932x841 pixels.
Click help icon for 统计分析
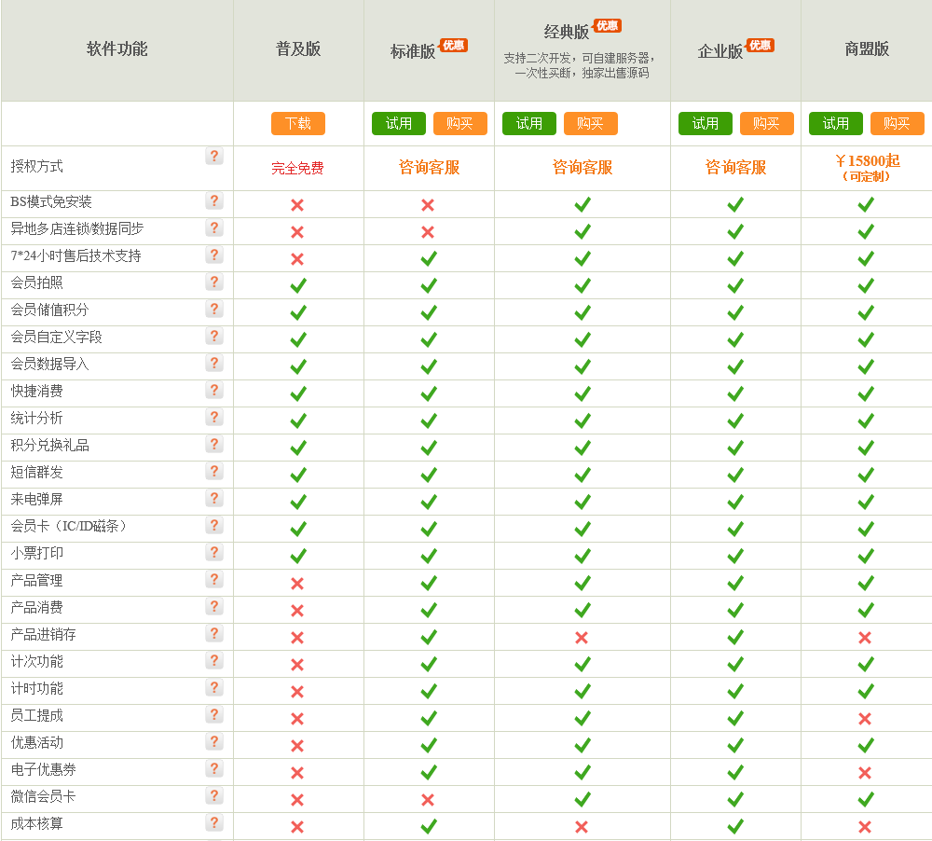(214, 418)
